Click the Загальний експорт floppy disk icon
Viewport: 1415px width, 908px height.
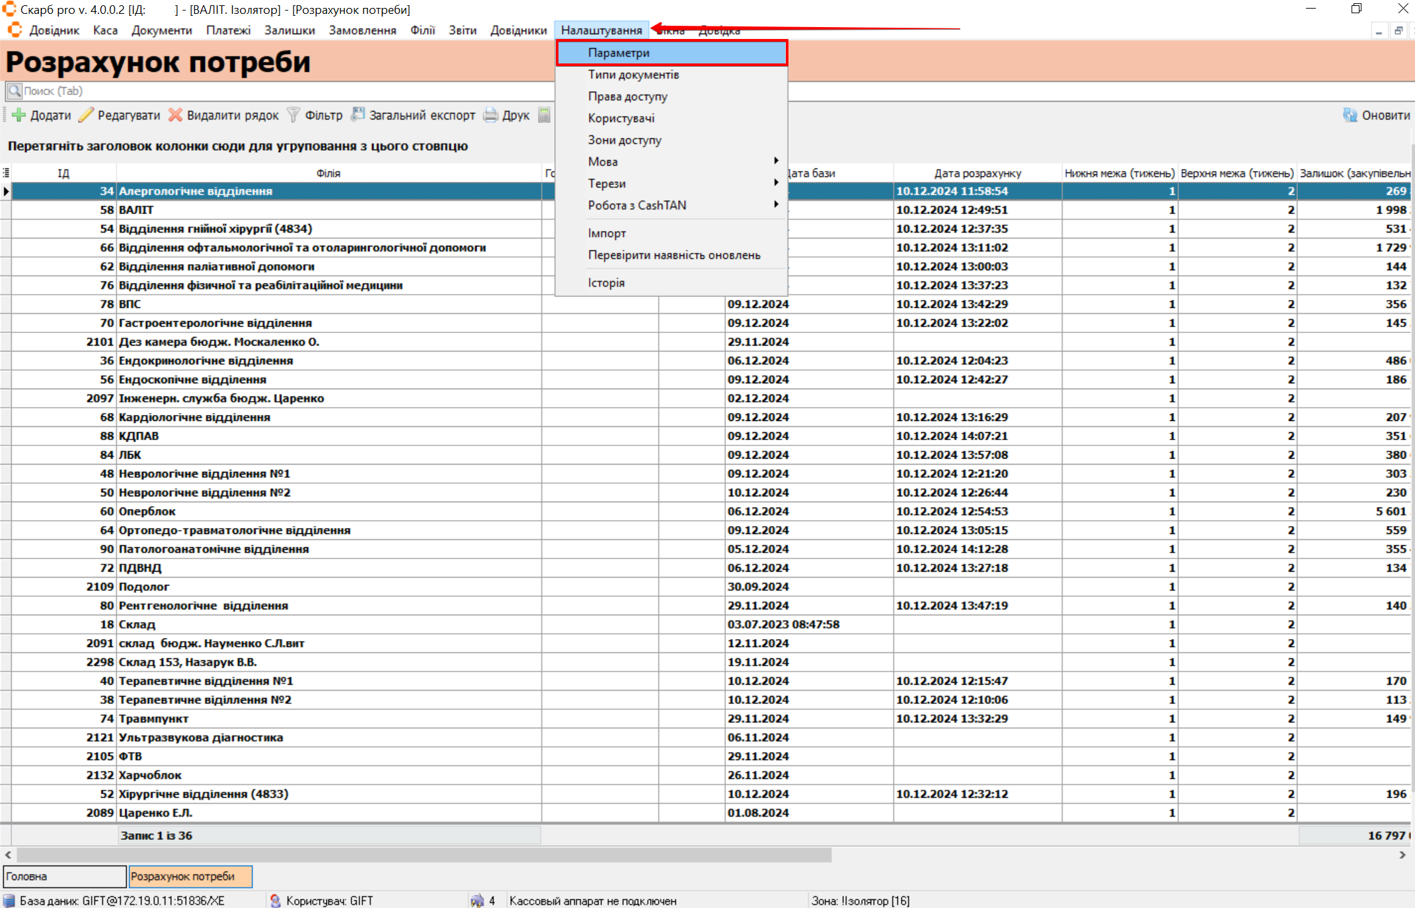pos(358,115)
